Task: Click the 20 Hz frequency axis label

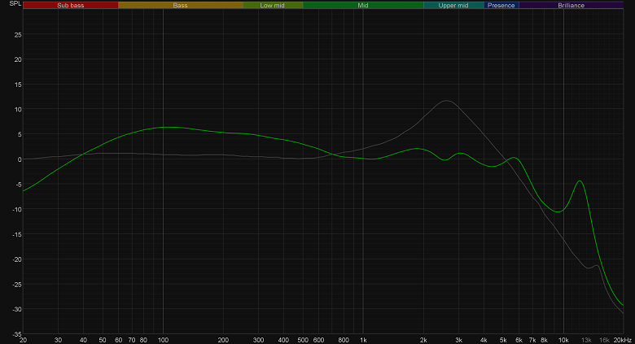Action: pos(23,340)
